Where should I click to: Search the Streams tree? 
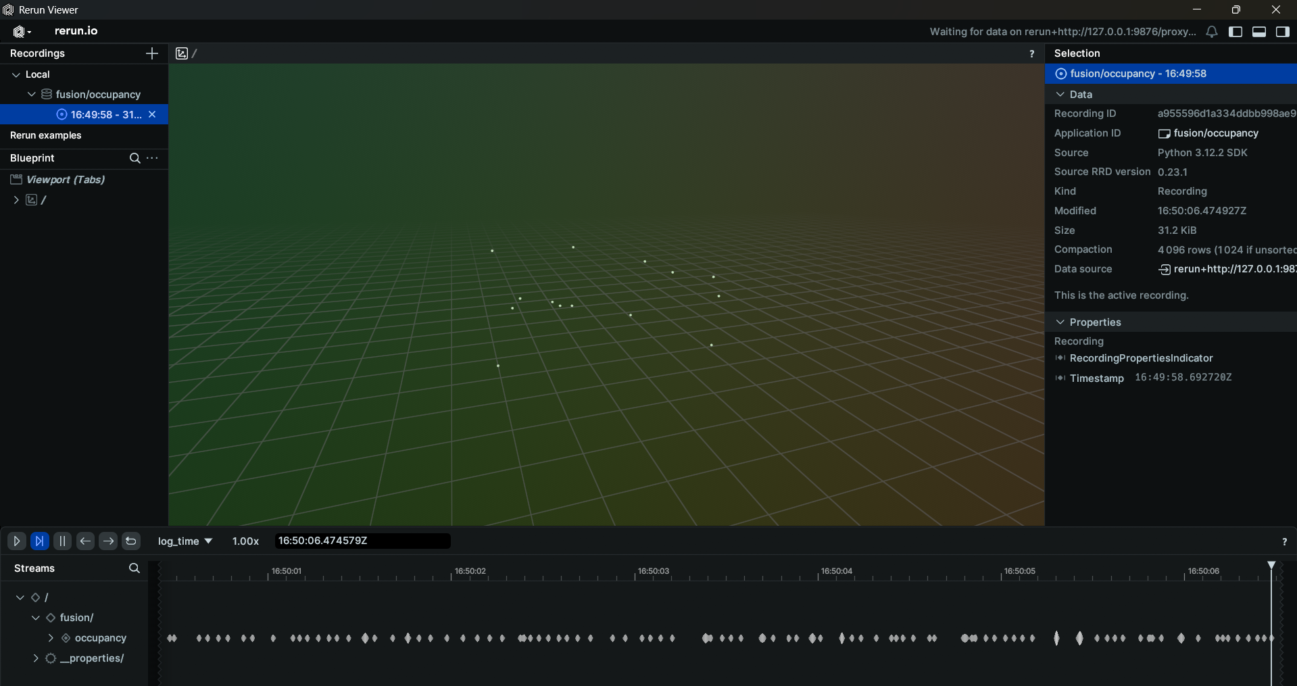coord(134,568)
